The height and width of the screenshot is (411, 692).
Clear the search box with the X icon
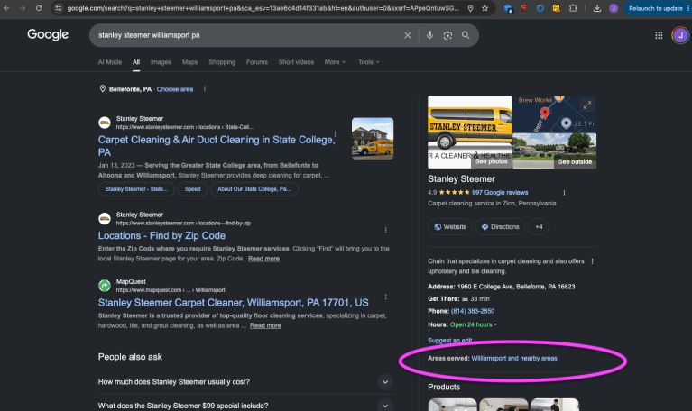point(407,35)
